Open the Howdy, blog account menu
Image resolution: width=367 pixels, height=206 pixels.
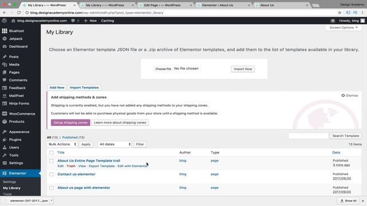coord(352,21)
